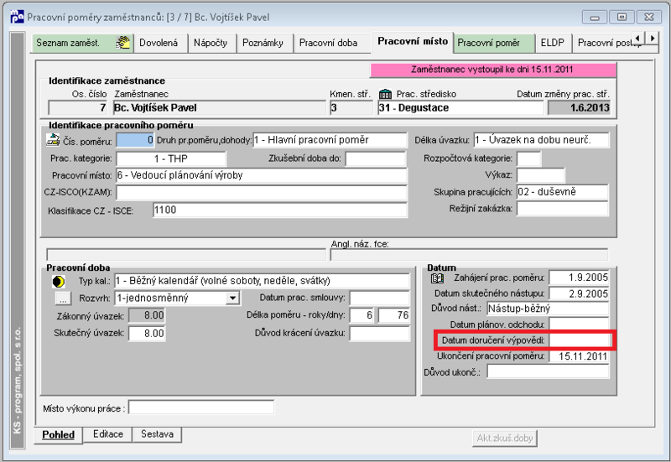Click the Výkaz field

pyautogui.click(x=540, y=175)
